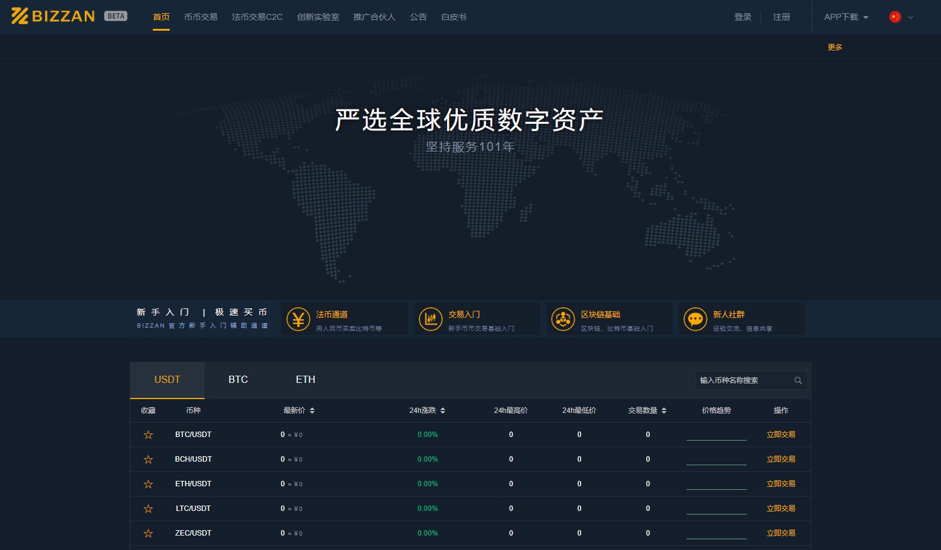Click the ETH/USDT price trend line

[717, 489]
